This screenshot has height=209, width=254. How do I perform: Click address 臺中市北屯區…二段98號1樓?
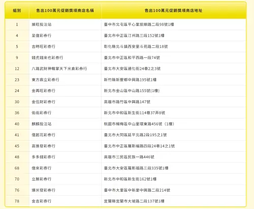point(139,24)
